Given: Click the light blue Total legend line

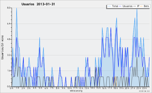Looking at the screenshot, I should 109,6.
